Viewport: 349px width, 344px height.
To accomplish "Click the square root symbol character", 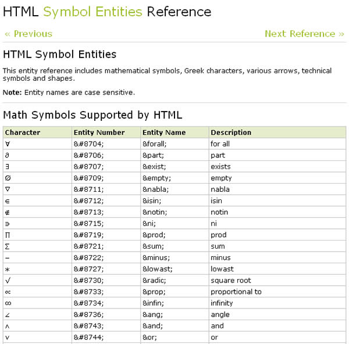I will coord(8,280).
